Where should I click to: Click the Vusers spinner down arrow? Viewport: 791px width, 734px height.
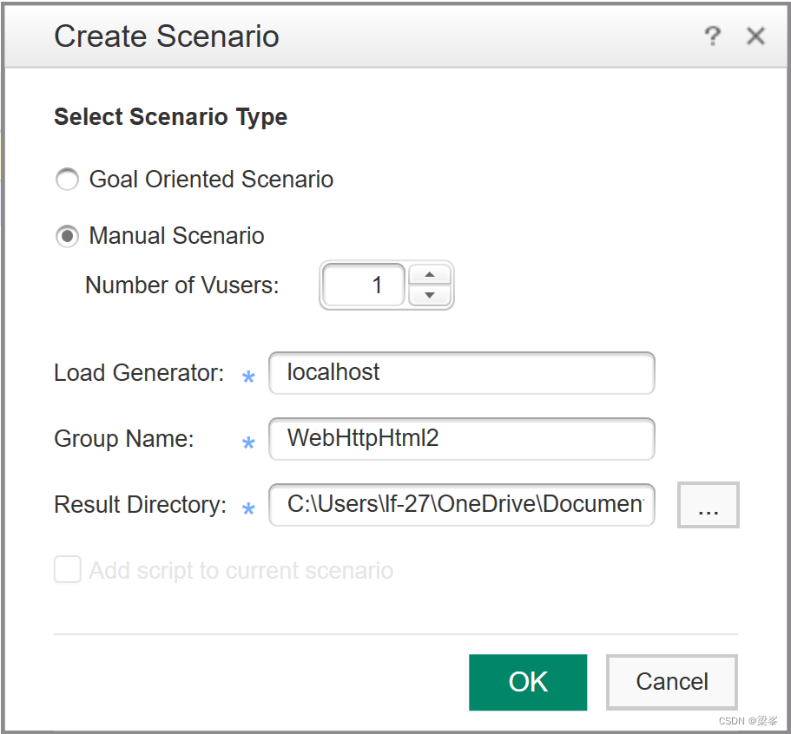[x=429, y=295]
